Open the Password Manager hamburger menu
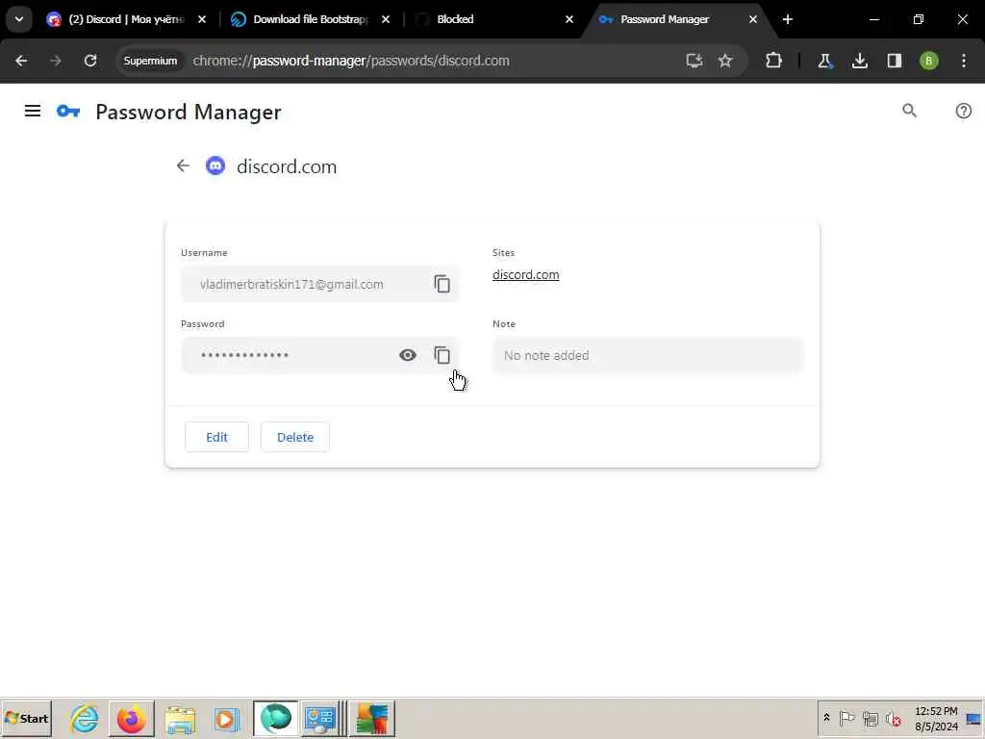Viewport: 985px width, 739px height. click(x=33, y=112)
